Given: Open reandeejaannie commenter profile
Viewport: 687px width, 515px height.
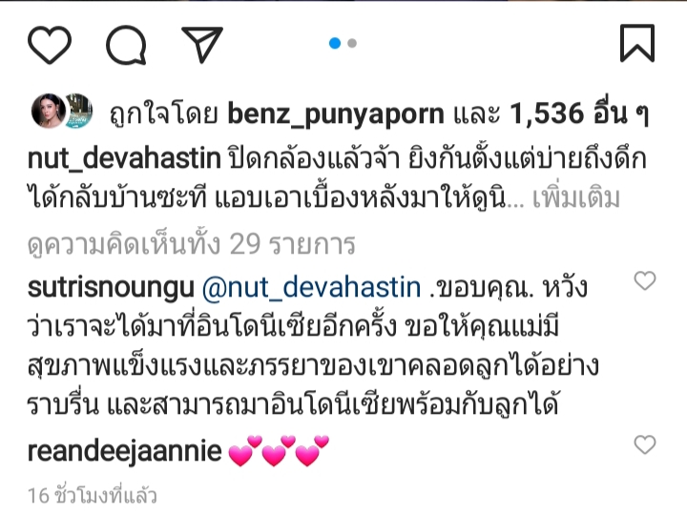Looking at the screenshot, I should pos(124,451).
